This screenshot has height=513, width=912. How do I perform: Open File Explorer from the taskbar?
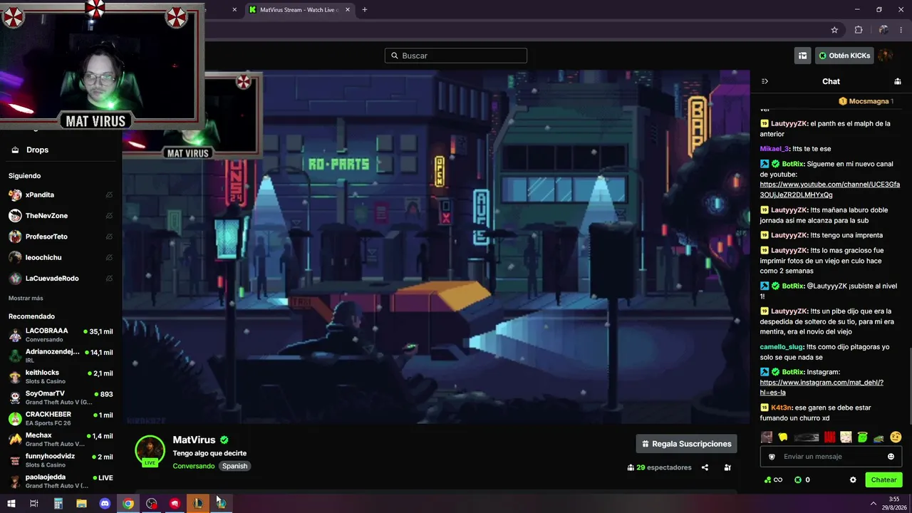pos(81,504)
